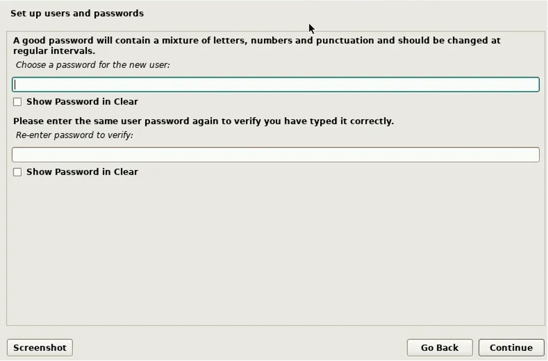This screenshot has height=361, width=548.
Task: Click the 'regular intervals.' line of the hint
Action: coord(54,51)
